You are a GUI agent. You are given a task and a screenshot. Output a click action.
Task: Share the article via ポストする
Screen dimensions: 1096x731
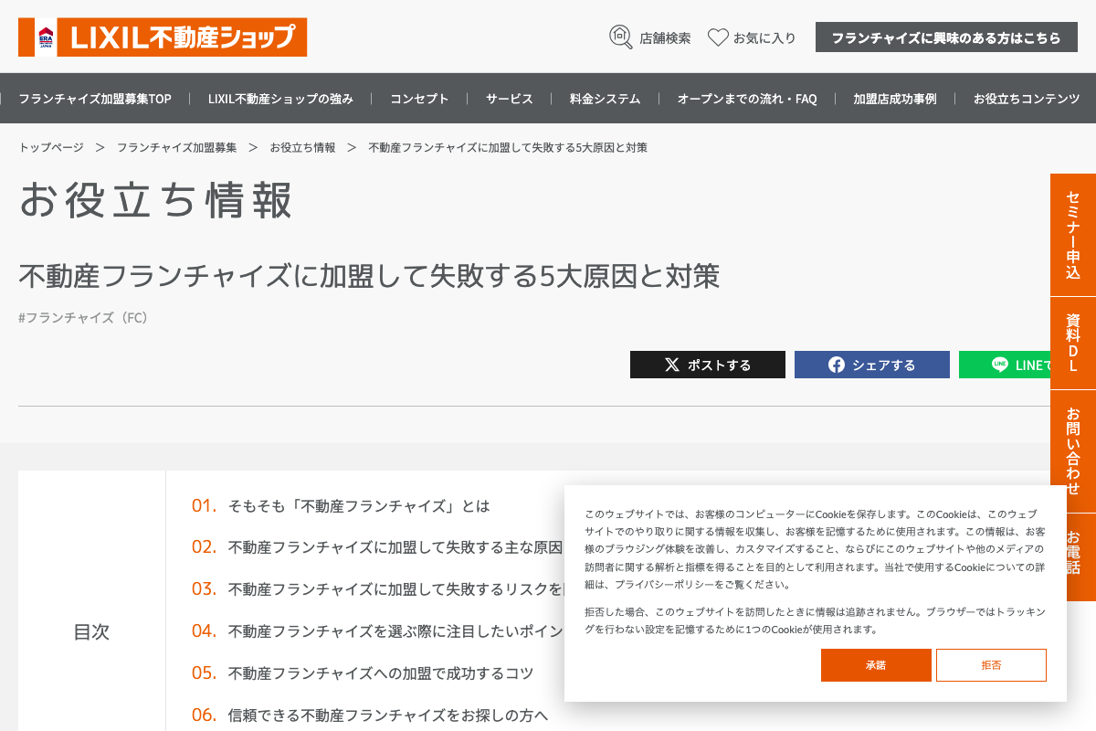pyautogui.click(x=708, y=365)
